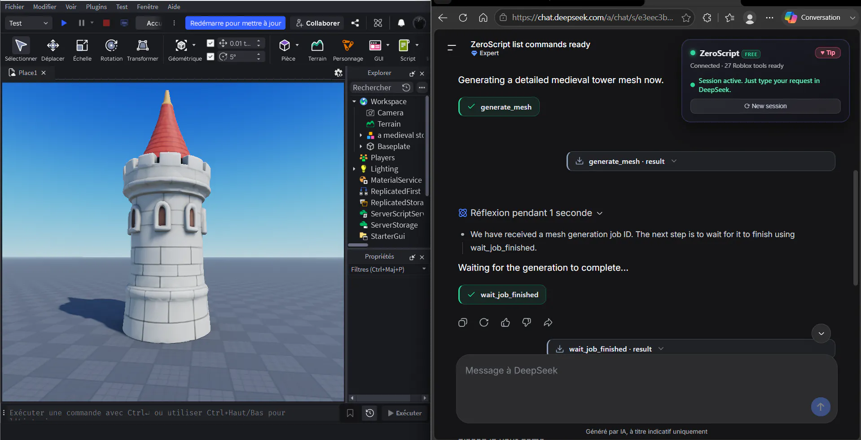Activate the Transformer tool
The image size is (861, 440).
point(143,49)
